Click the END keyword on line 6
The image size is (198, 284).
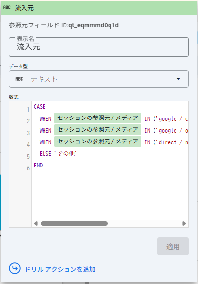[x=38, y=166]
